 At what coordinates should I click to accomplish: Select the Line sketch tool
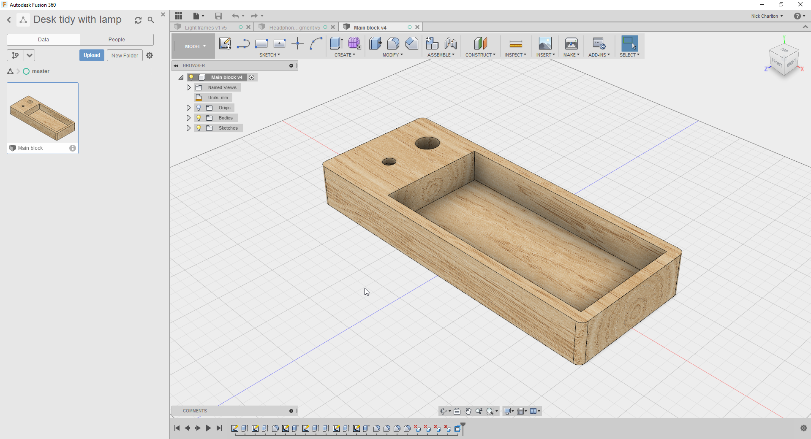pos(243,43)
